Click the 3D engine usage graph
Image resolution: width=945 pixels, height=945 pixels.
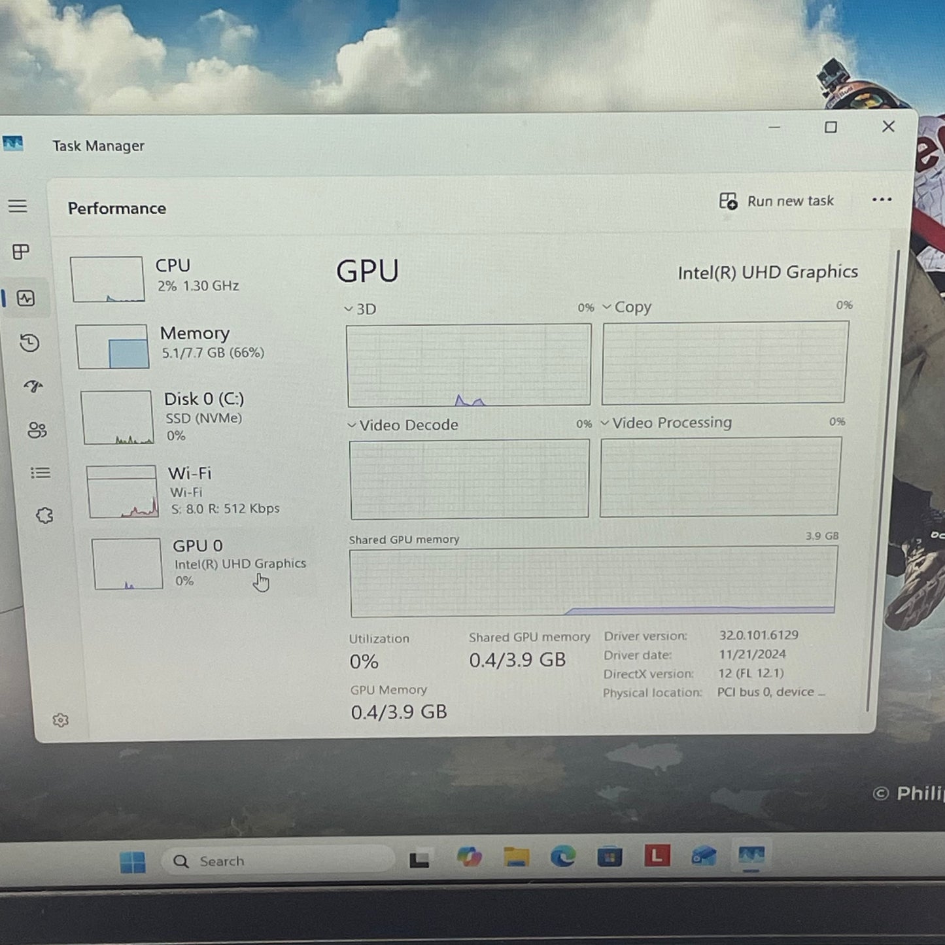[x=469, y=365]
